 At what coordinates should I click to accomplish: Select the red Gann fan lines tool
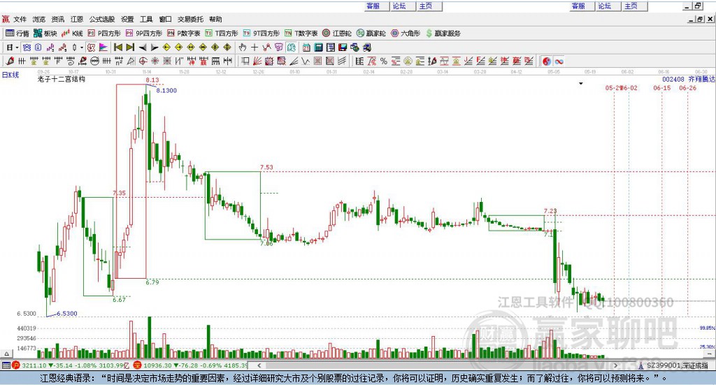257,61
